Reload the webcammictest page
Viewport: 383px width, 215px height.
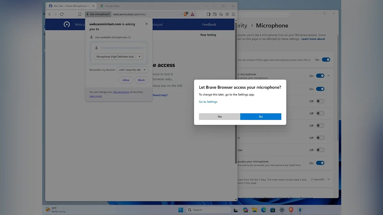[62, 14]
